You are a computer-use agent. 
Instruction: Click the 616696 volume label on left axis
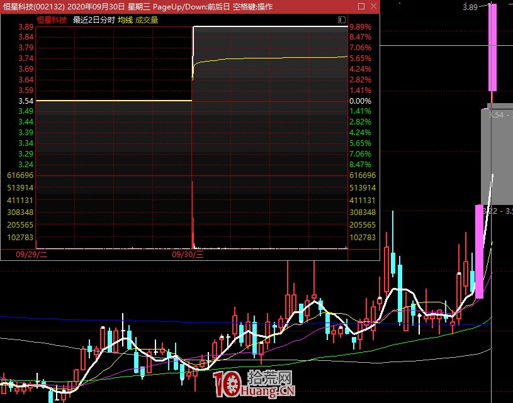click(x=20, y=175)
